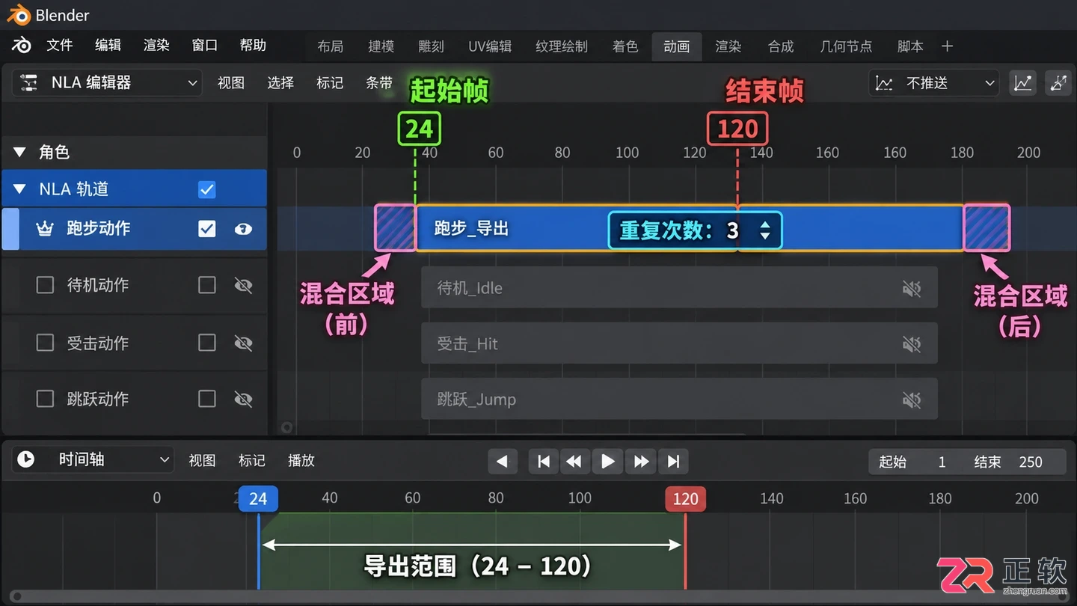Play animation in reverse

(x=502, y=462)
